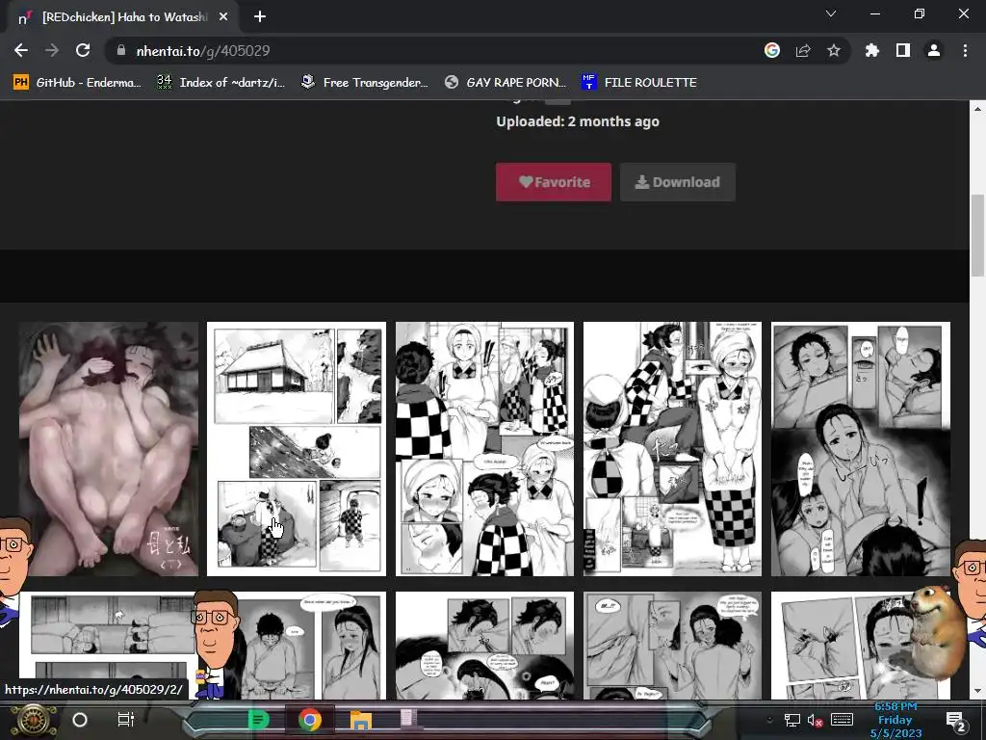
Task: Click the page scrollbar down arrow
Action: click(978, 691)
